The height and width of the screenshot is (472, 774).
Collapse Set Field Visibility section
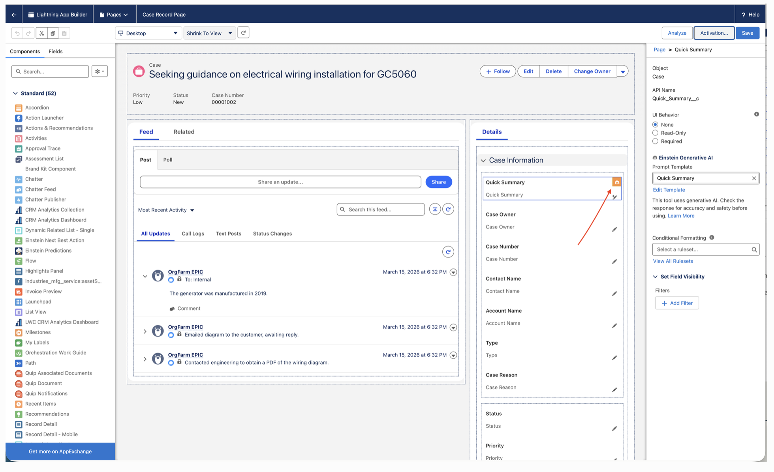click(x=656, y=277)
